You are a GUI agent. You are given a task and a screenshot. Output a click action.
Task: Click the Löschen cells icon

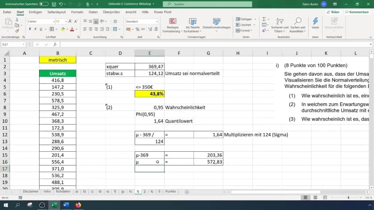243,24
